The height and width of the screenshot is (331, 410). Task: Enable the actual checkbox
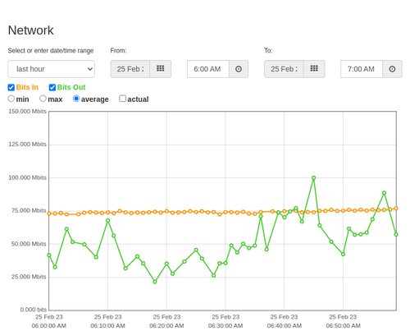pos(123,99)
